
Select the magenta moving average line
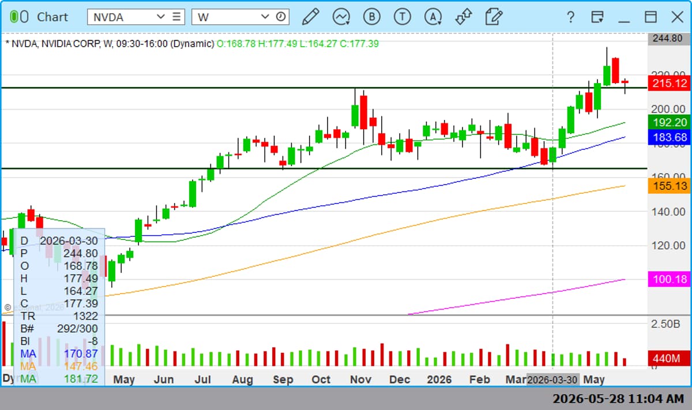tap(516, 296)
